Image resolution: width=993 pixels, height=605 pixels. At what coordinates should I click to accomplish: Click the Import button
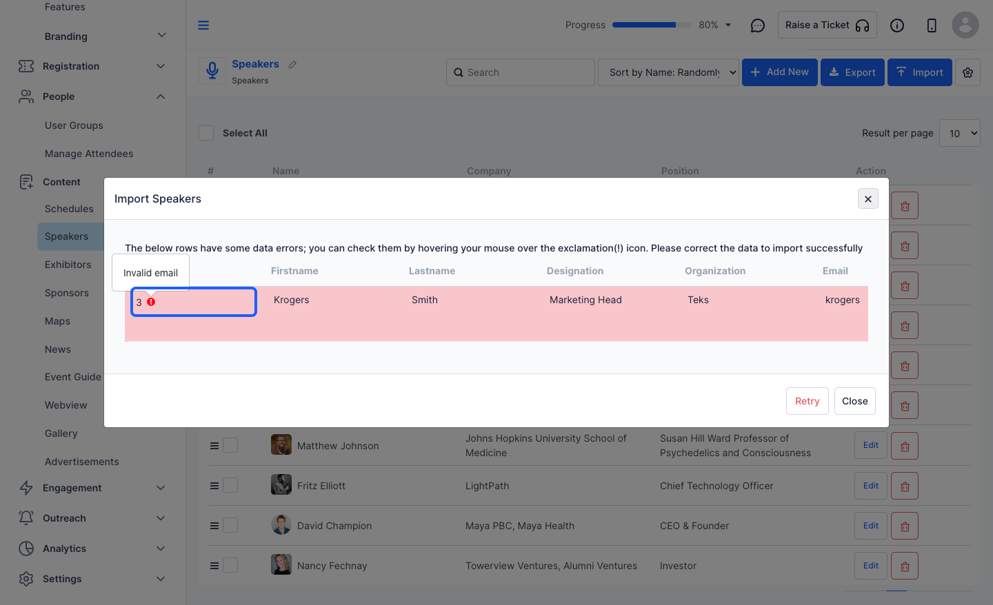point(920,72)
